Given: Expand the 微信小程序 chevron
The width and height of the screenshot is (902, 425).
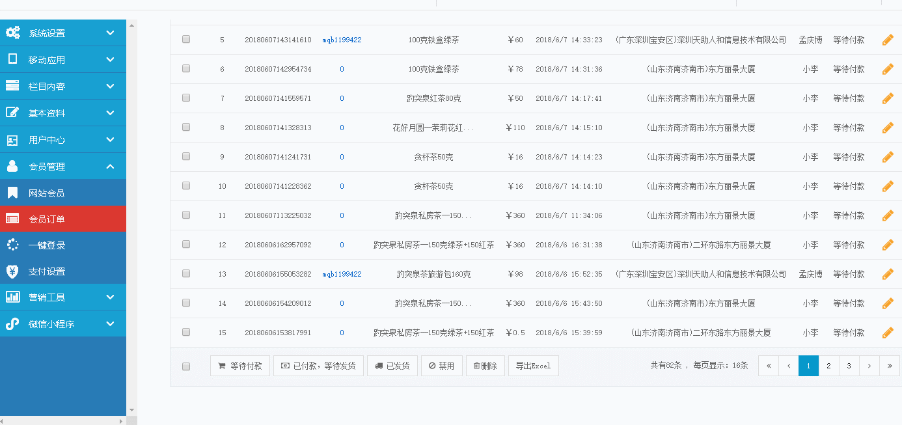Looking at the screenshot, I should point(110,323).
